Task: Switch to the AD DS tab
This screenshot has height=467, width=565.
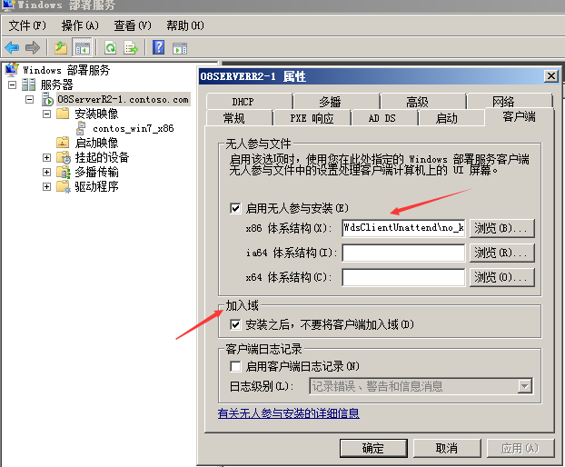Action: point(384,118)
